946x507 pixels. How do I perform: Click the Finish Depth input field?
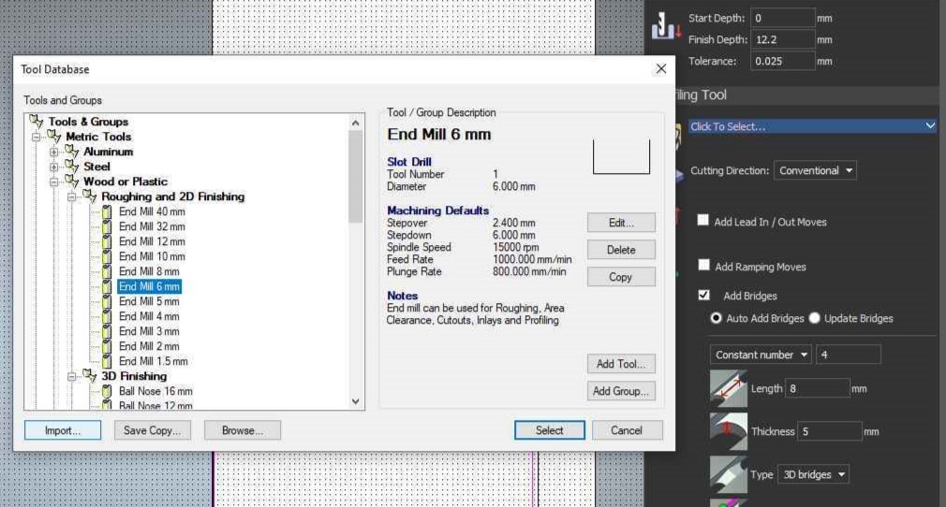[x=782, y=40]
